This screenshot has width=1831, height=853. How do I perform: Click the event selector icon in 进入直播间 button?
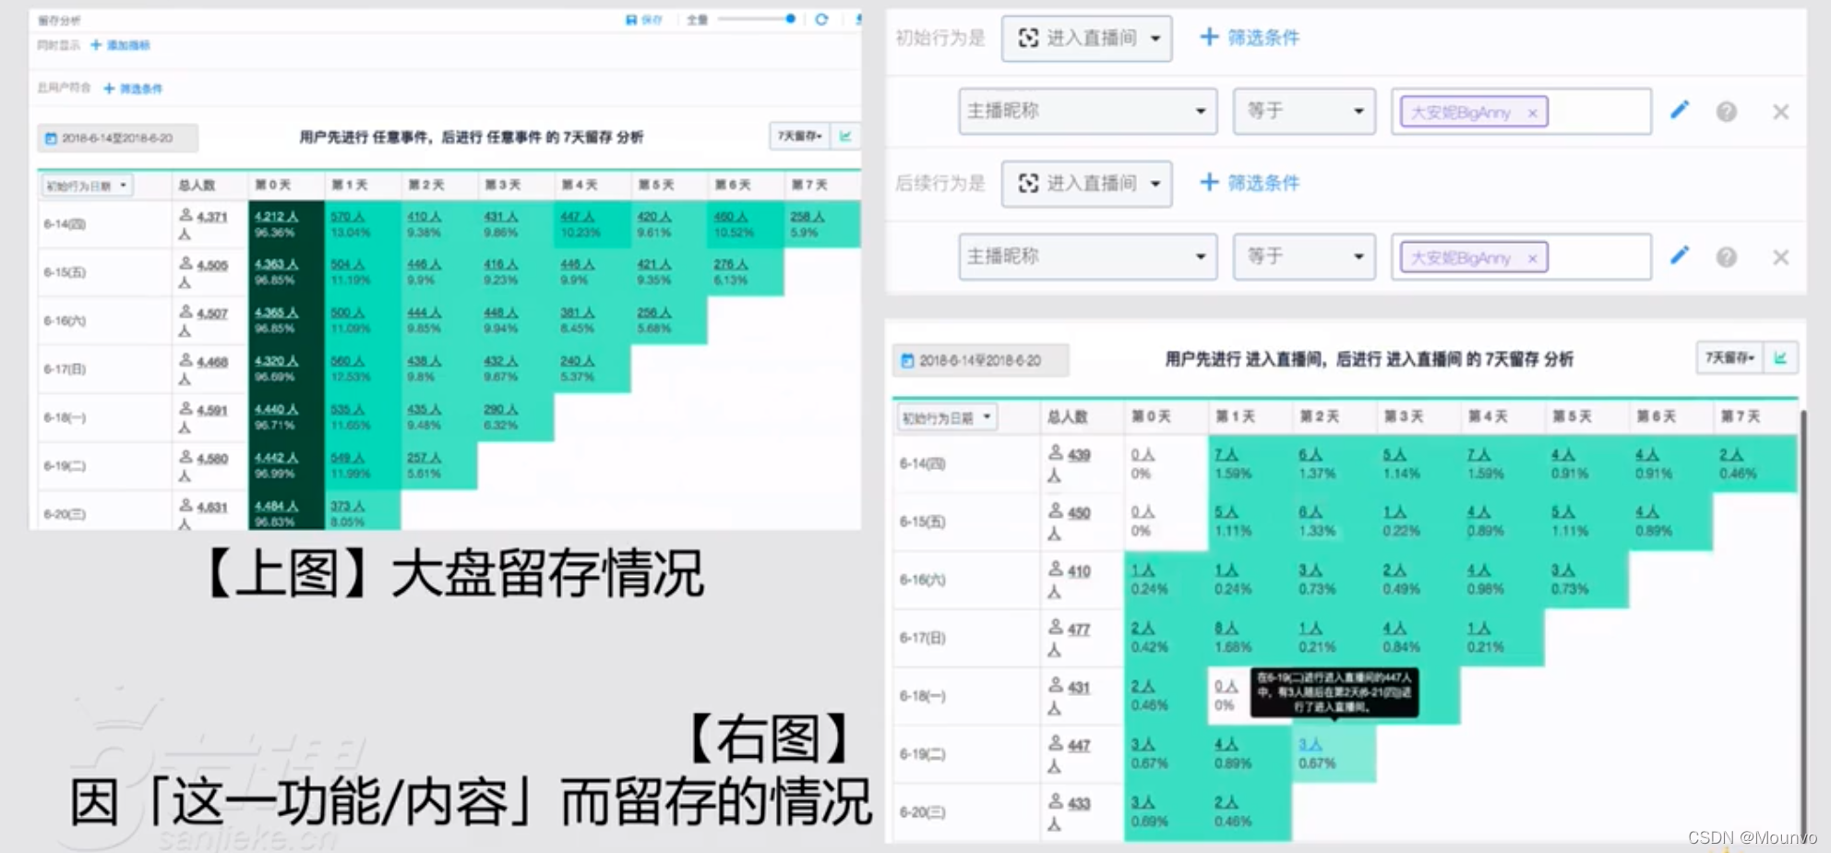pyautogui.click(x=1027, y=38)
